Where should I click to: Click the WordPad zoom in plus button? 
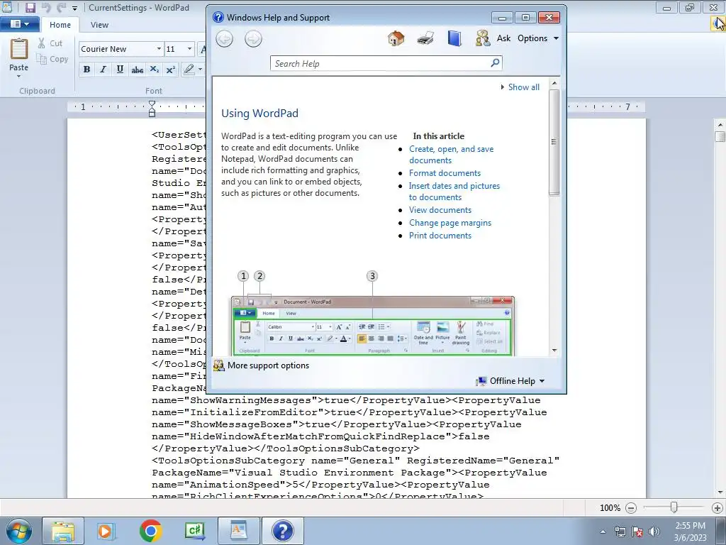point(717,508)
